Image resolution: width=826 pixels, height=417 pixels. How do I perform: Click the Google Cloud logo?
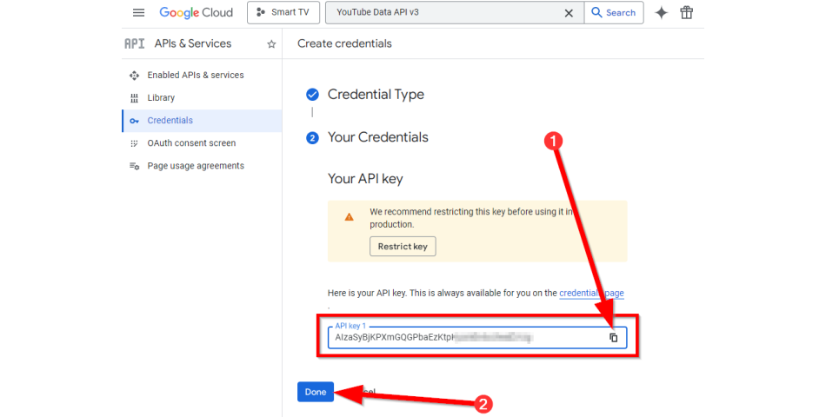pos(197,13)
